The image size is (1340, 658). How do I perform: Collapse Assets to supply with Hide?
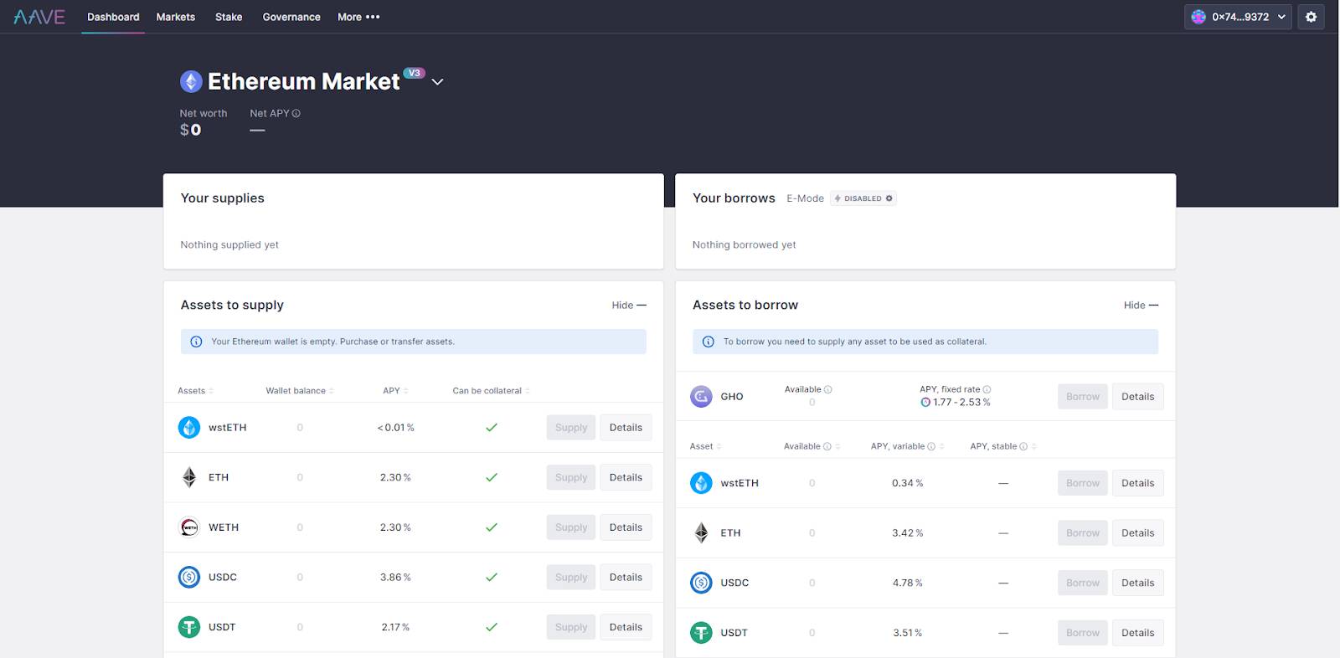[629, 306]
